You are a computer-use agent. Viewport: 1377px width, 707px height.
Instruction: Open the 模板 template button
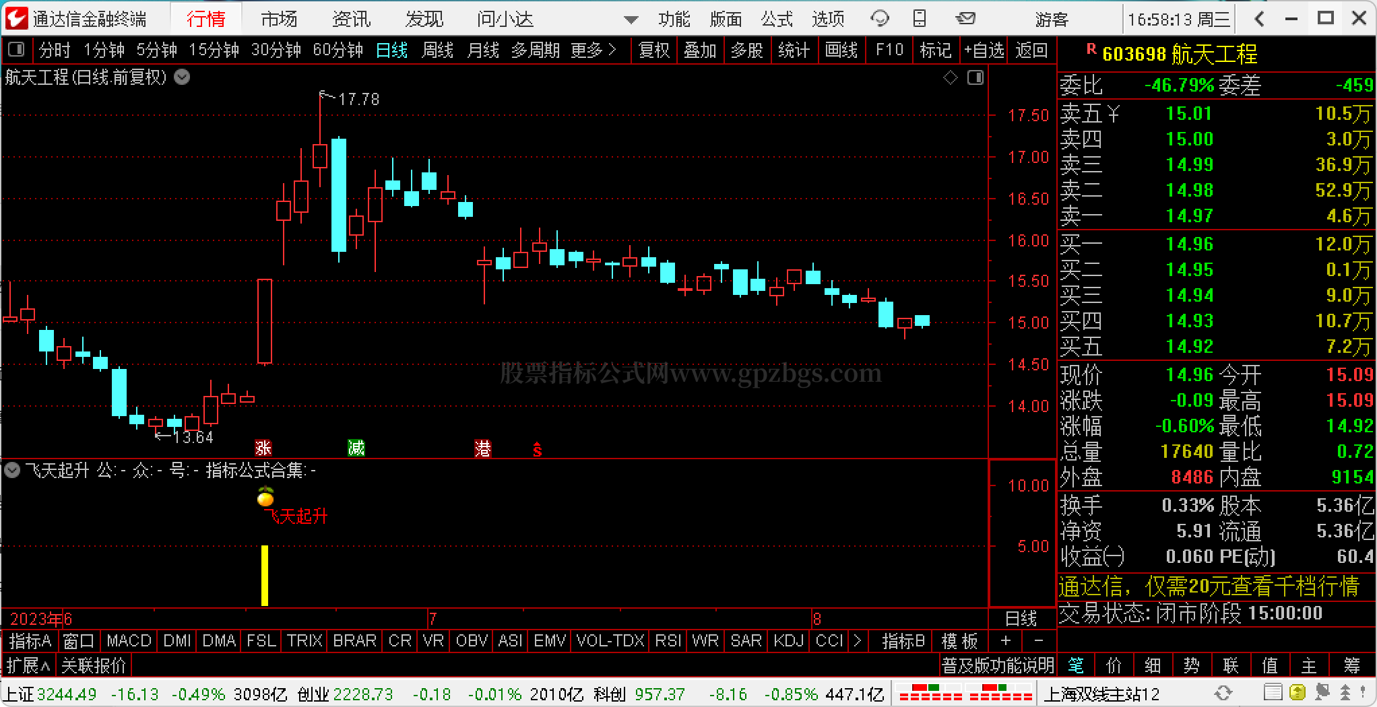tap(959, 640)
